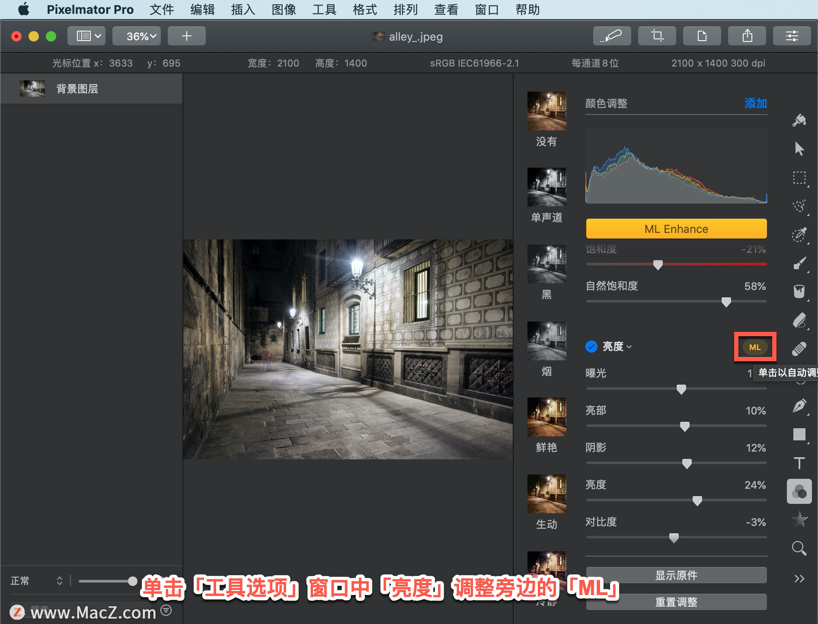Viewport: 818px width, 624px height.
Task: Select the Paint brush tool
Action: (799, 263)
